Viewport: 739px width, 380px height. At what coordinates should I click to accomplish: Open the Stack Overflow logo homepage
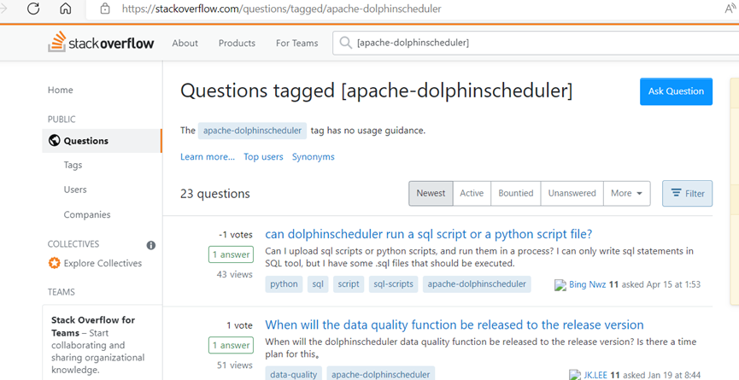pyautogui.click(x=101, y=43)
